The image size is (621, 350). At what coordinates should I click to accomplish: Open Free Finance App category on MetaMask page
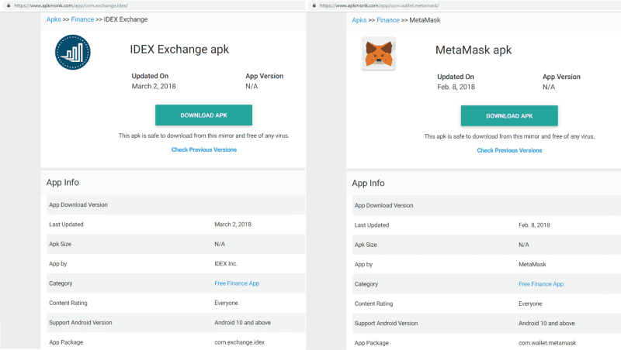[541, 284]
